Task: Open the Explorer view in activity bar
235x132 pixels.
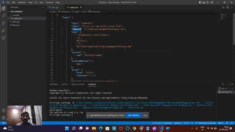Action: [x=4, y=8]
